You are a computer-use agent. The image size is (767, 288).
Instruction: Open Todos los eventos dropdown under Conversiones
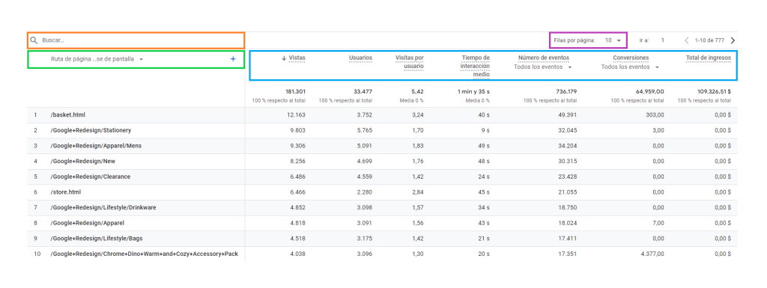tap(630, 67)
